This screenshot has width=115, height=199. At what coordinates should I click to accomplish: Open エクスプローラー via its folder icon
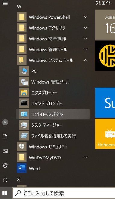[24, 92]
